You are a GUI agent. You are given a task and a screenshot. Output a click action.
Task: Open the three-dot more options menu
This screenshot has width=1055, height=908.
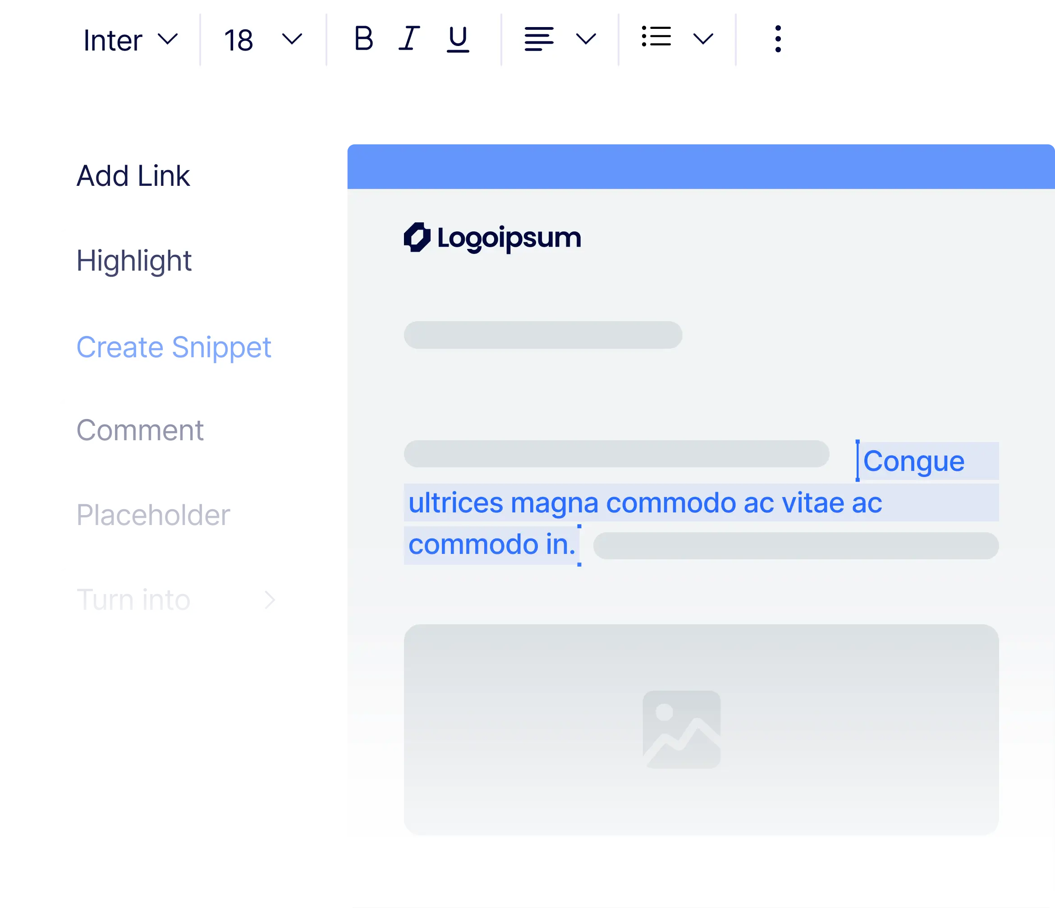pyautogui.click(x=778, y=39)
